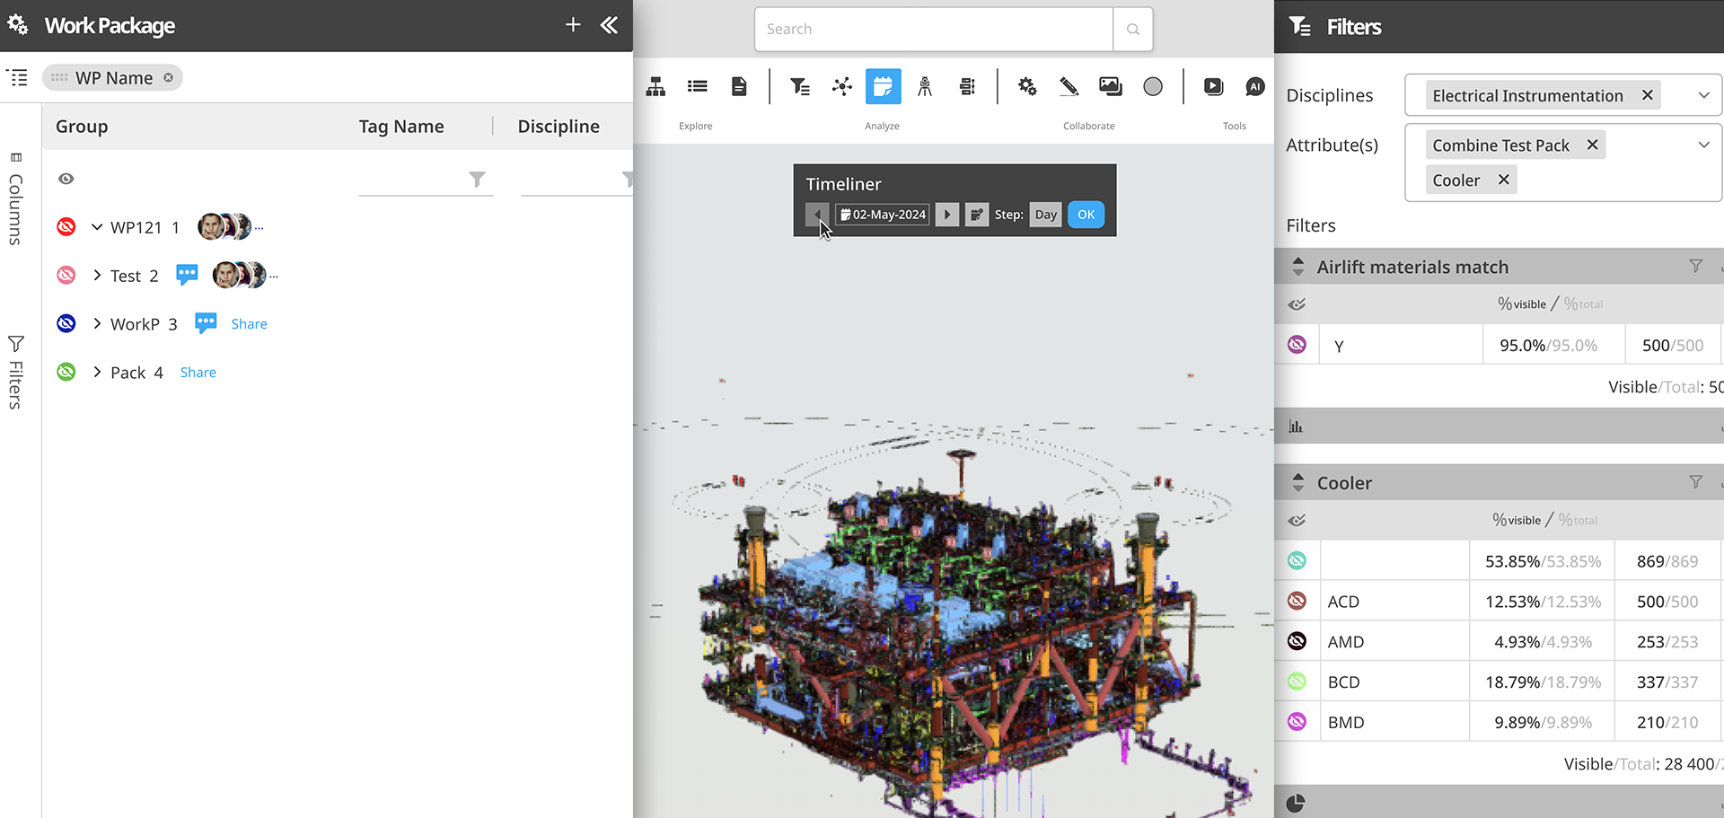
Task: Expand the Pack 4 tree row
Action: (97, 373)
